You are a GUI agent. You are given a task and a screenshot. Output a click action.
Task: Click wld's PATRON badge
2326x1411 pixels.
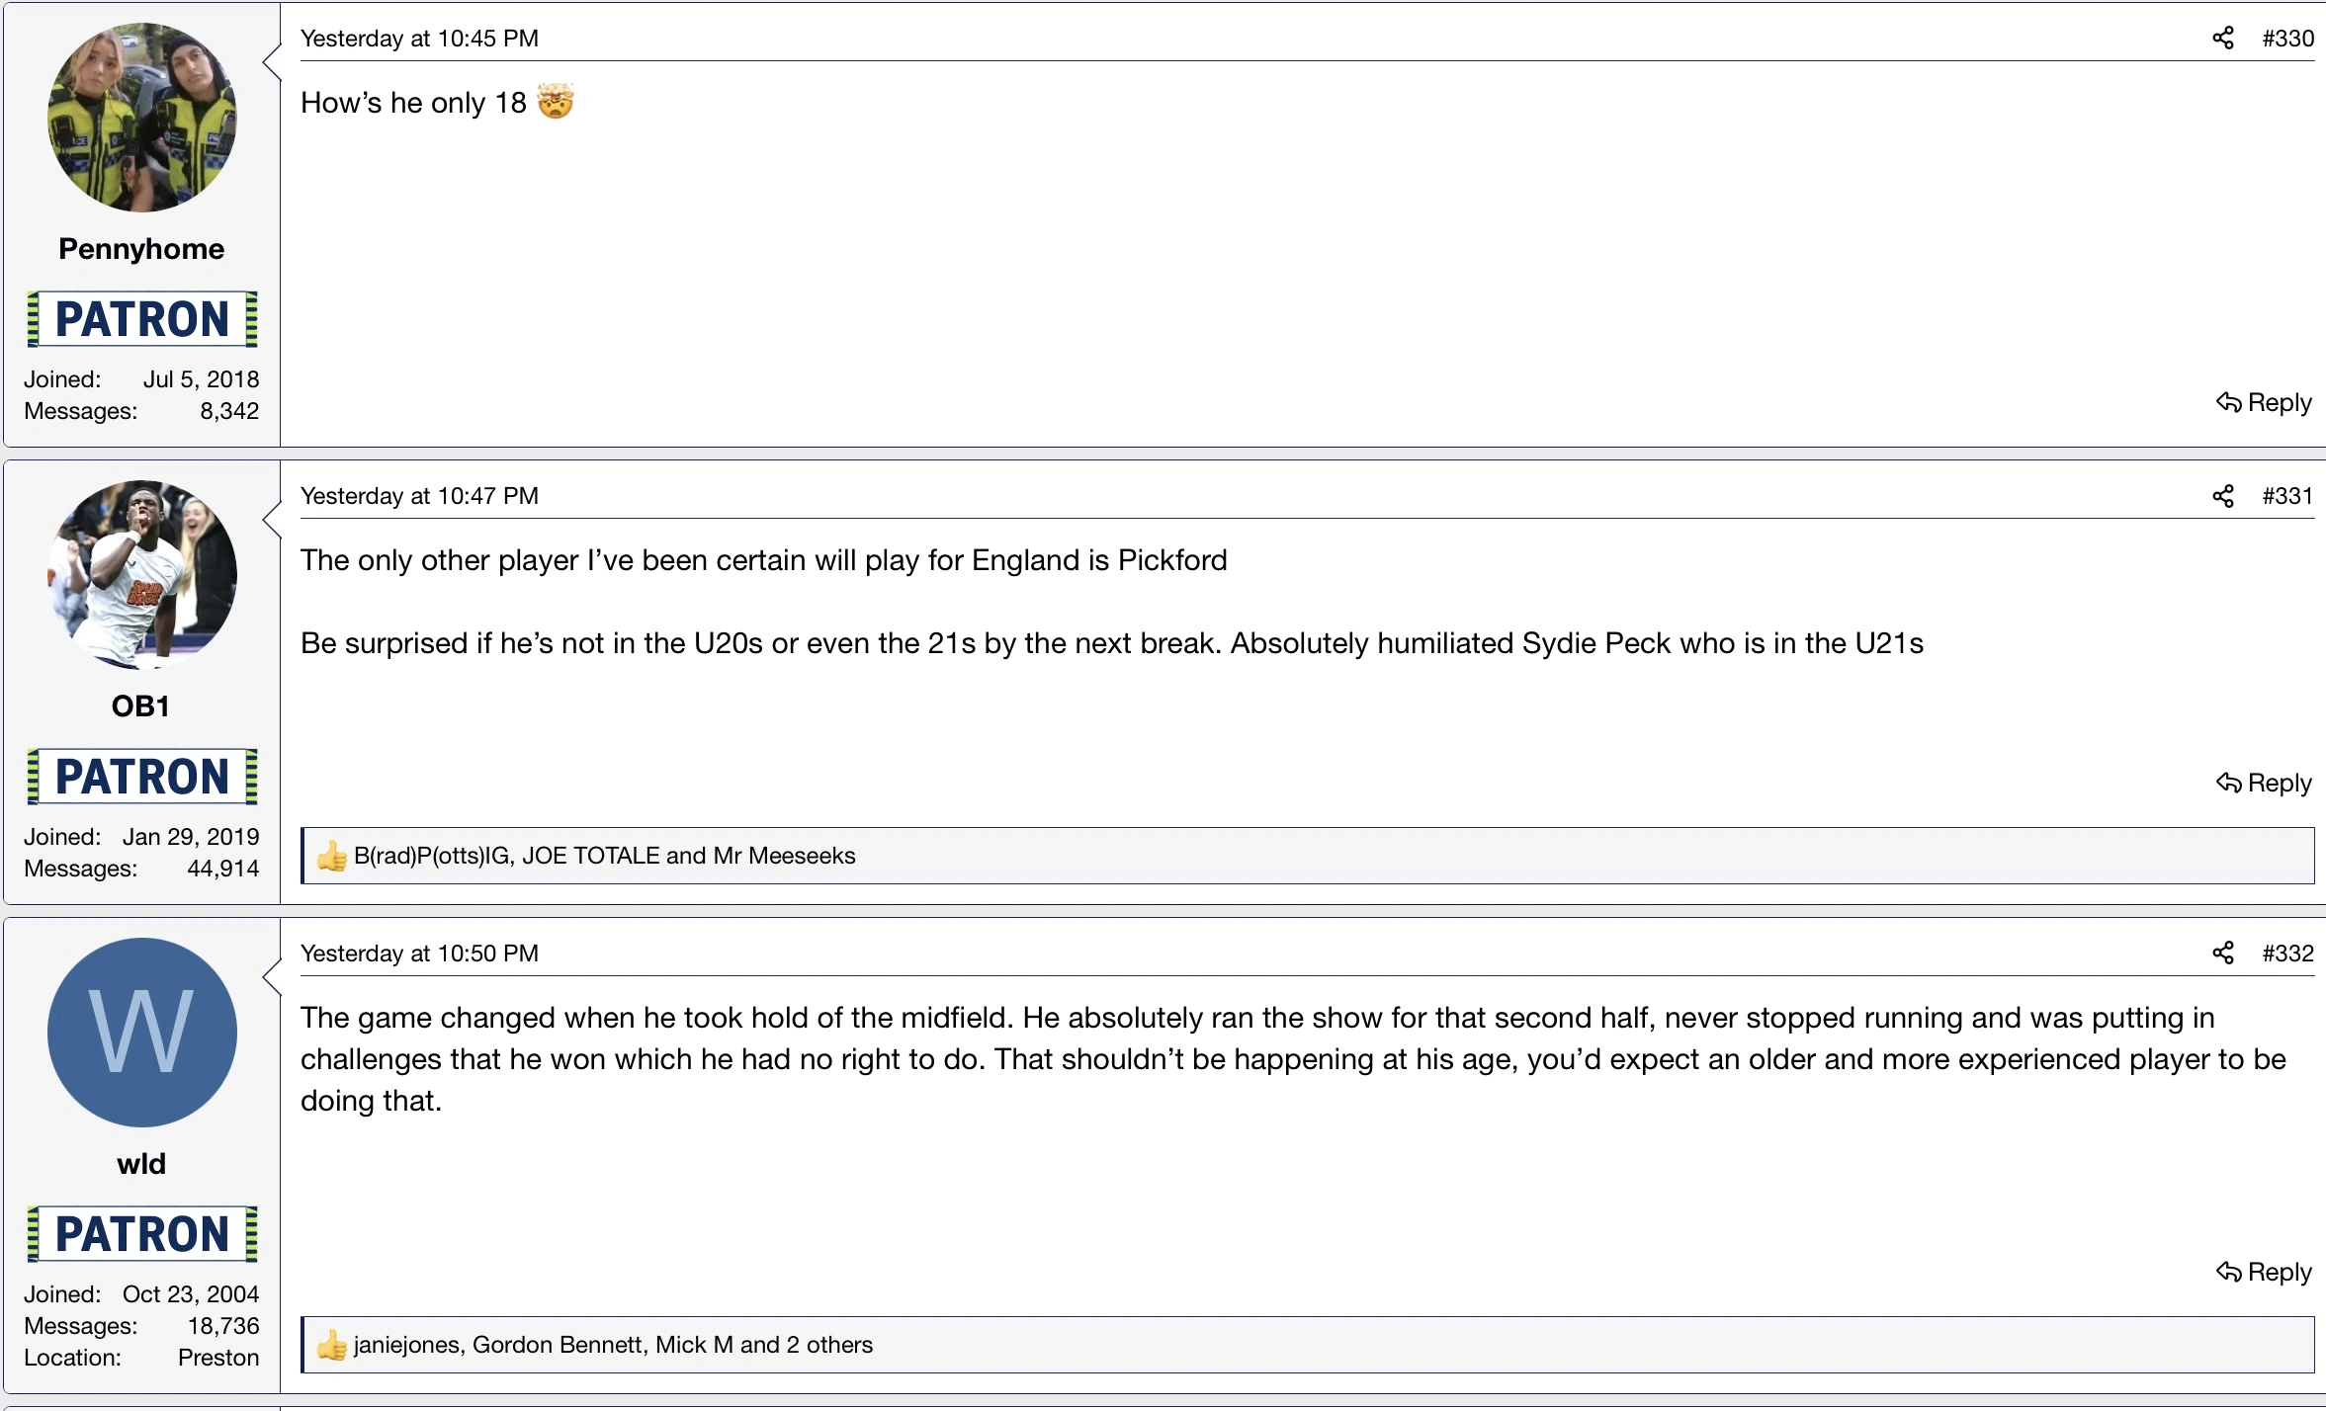click(141, 1234)
